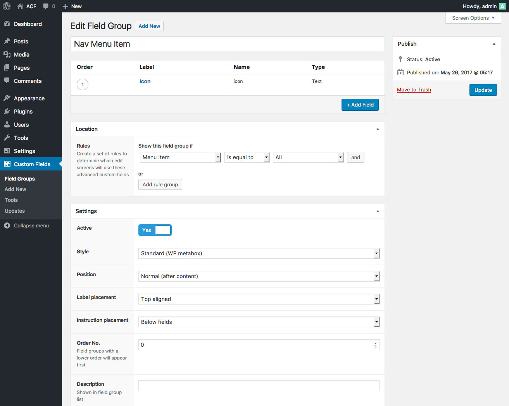This screenshot has width=509, height=406.
Task: Open the comments bubble icon in admin bar
Action: click(45, 6)
